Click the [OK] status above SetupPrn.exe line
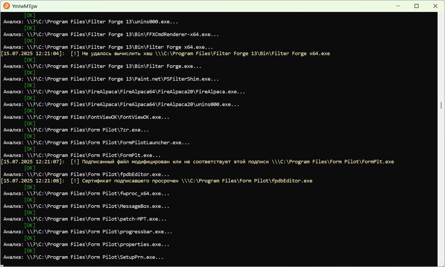This screenshot has width=445, height=267. click(30, 251)
